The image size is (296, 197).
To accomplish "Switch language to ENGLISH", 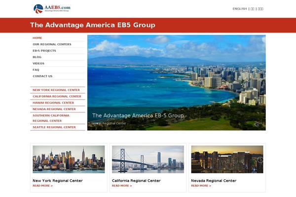I will pos(240,9).
